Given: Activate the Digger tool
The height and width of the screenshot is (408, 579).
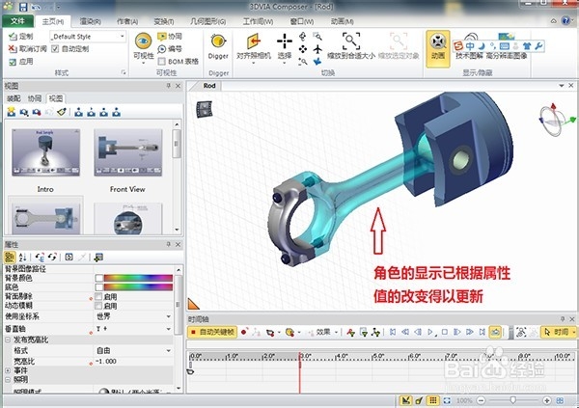Looking at the screenshot, I should pyautogui.click(x=218, y=46).
